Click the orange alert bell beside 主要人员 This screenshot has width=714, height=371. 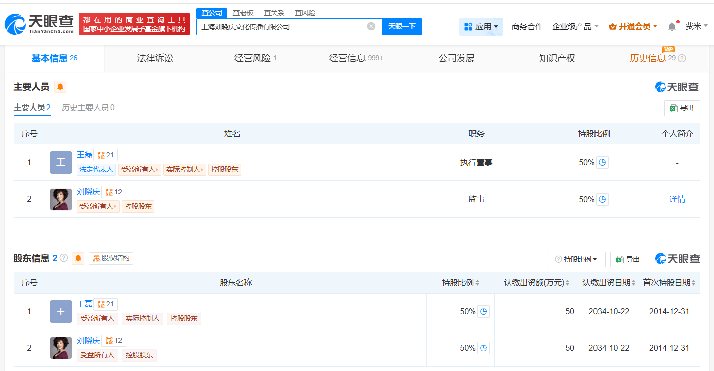click(x=60, y=87)
